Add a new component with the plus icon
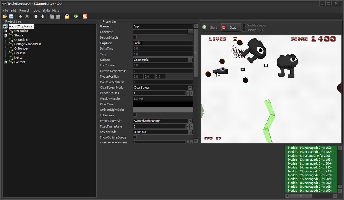The image size is (344, 200). [20, 16]
